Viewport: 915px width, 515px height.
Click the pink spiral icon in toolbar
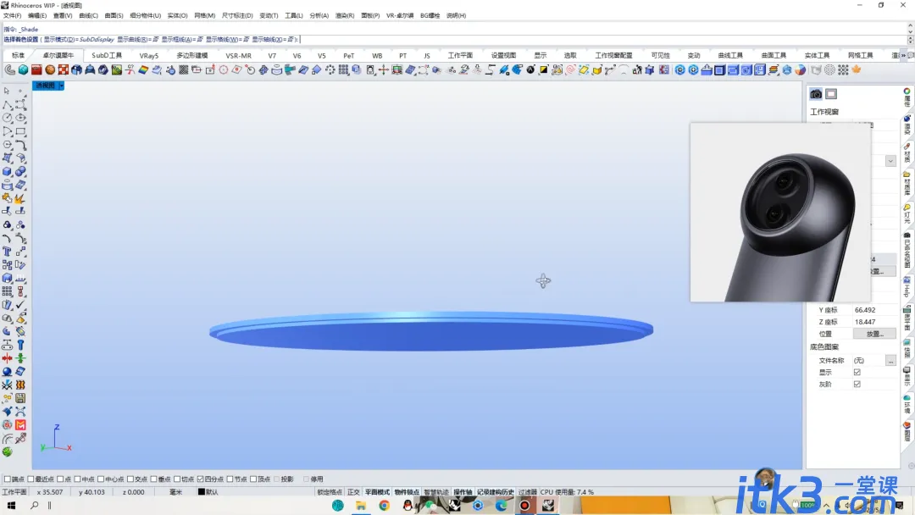tap(570, 70)
